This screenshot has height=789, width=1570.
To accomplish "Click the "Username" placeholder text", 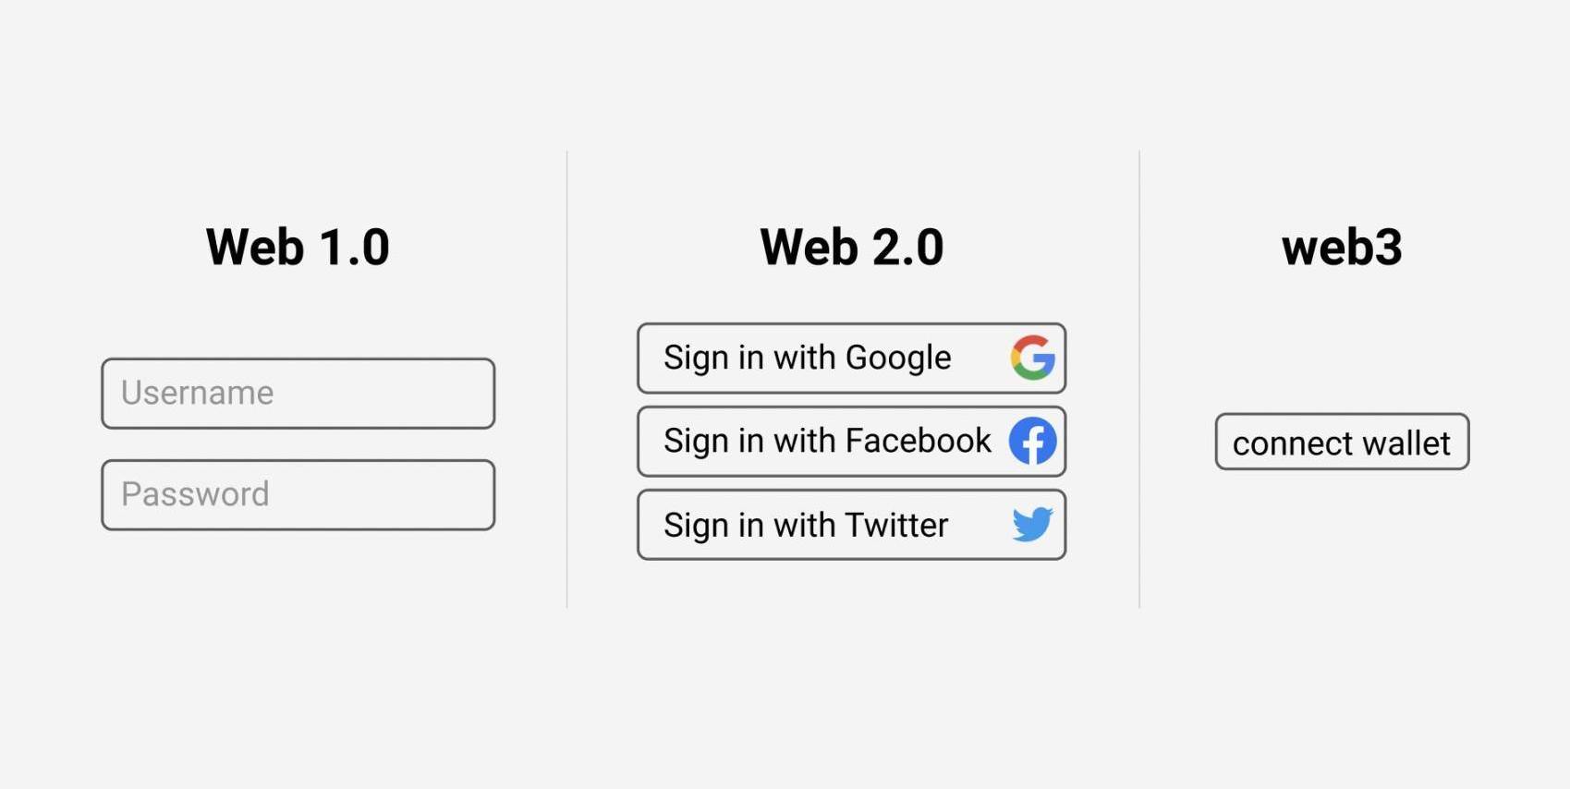I will pyautogui.click(x=198, y=394).
